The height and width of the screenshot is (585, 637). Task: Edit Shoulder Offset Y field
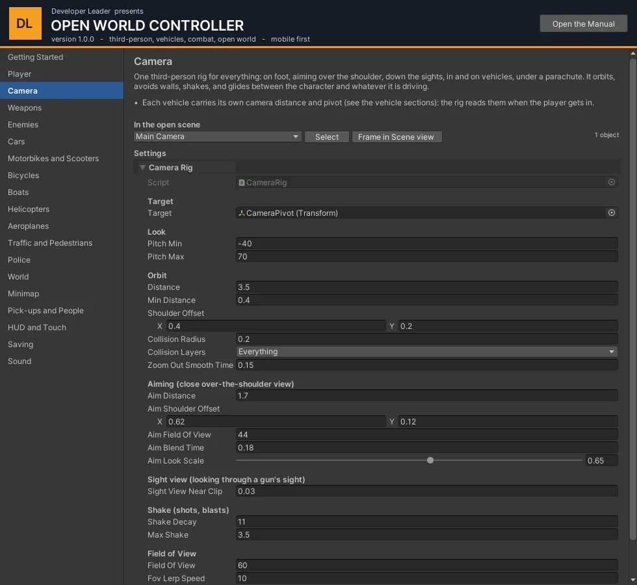click(508, 326)
